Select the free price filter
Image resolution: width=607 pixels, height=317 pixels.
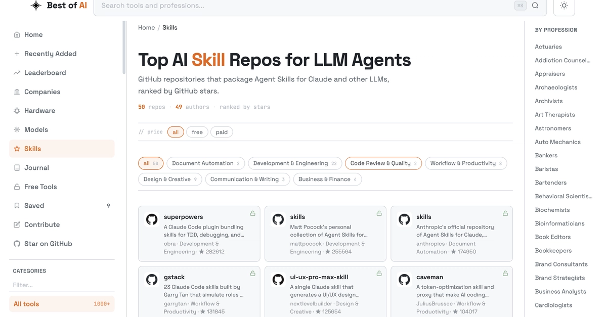click(197, 132)
